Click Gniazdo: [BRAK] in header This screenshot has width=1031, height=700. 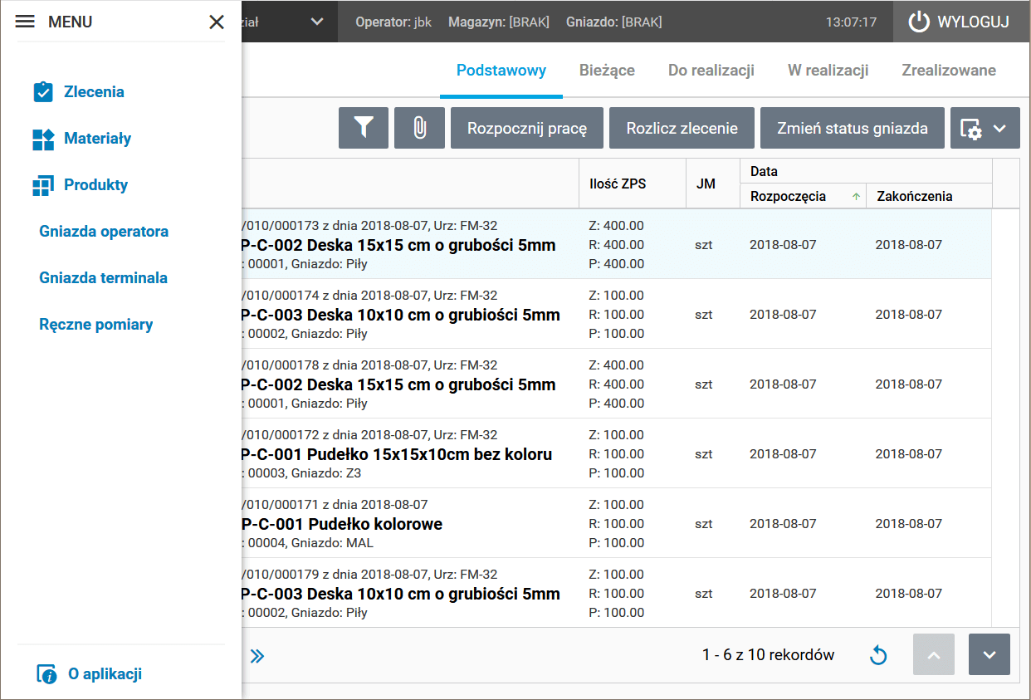614,22
